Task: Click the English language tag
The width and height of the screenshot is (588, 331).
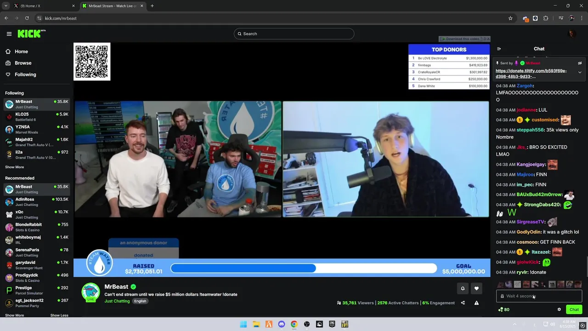Action: pyautogui.click(x=140, y=301)
